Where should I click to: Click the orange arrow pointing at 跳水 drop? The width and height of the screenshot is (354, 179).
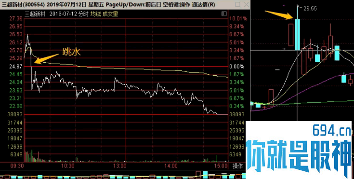tap(46, 58)
